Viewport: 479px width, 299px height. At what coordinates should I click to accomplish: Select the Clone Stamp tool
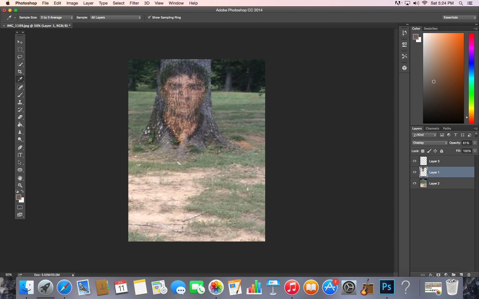[x=20, y=102]
